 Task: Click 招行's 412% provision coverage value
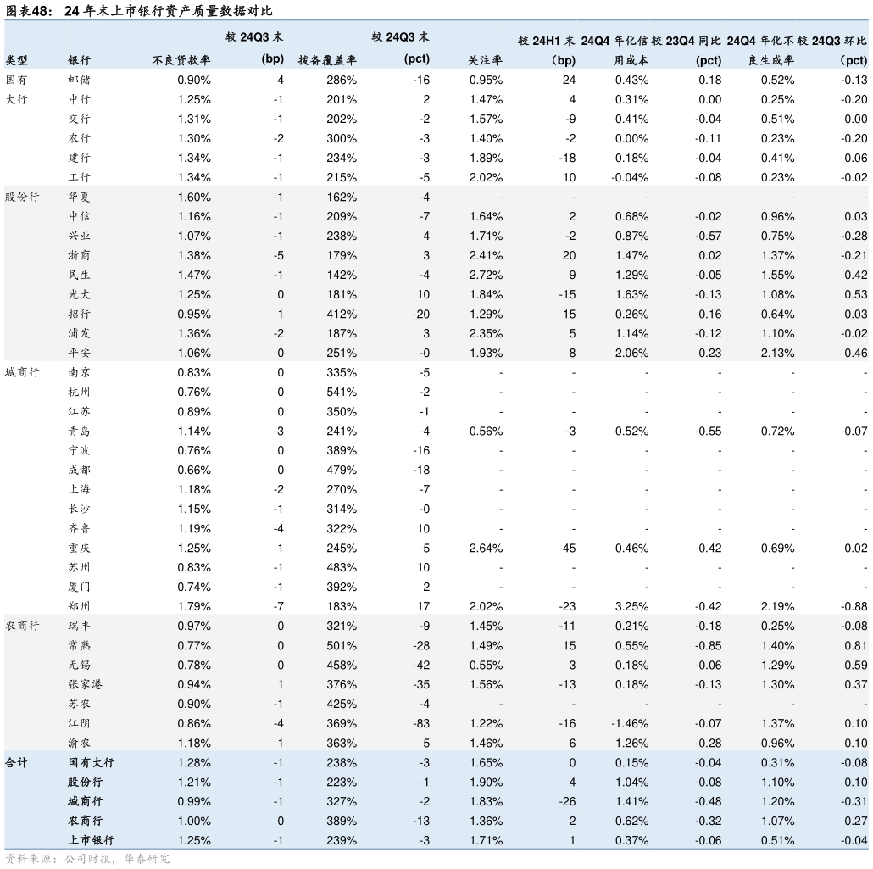coord(342,314)
